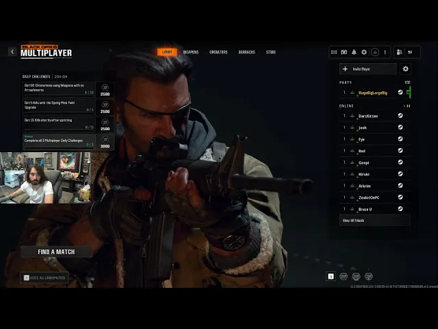
Task: Click the white square token icon at bottom right
Action: (x=331, y=276)
